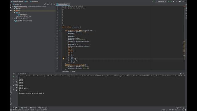Screen dimensions: 197x111
Task: Click the file encoding in status bar
Action: (x=171, y=110)
